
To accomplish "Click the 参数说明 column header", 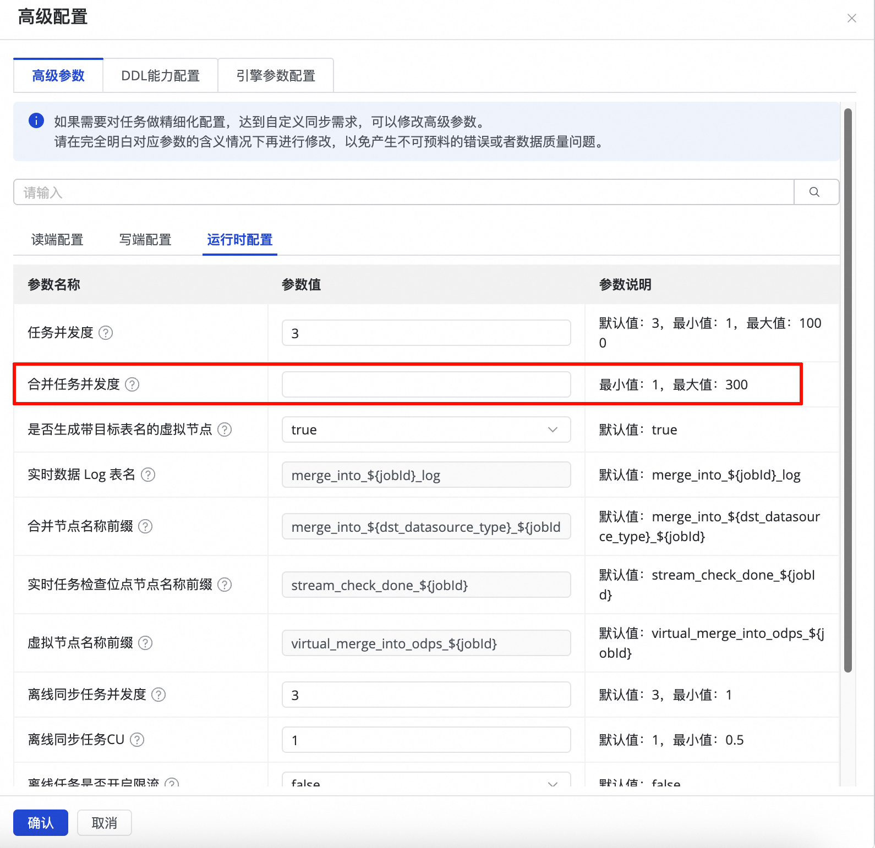I will pyautogui.click(x=625, y=284).
